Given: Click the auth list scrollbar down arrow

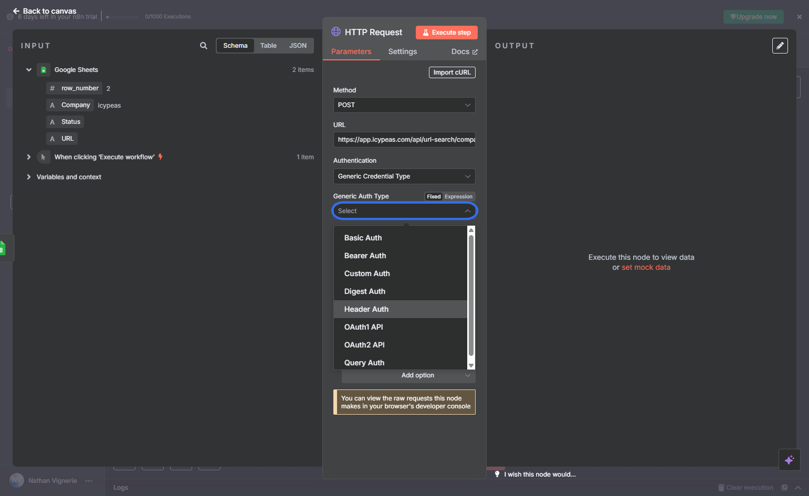Looking at the screenshot, I should [471, 366].
